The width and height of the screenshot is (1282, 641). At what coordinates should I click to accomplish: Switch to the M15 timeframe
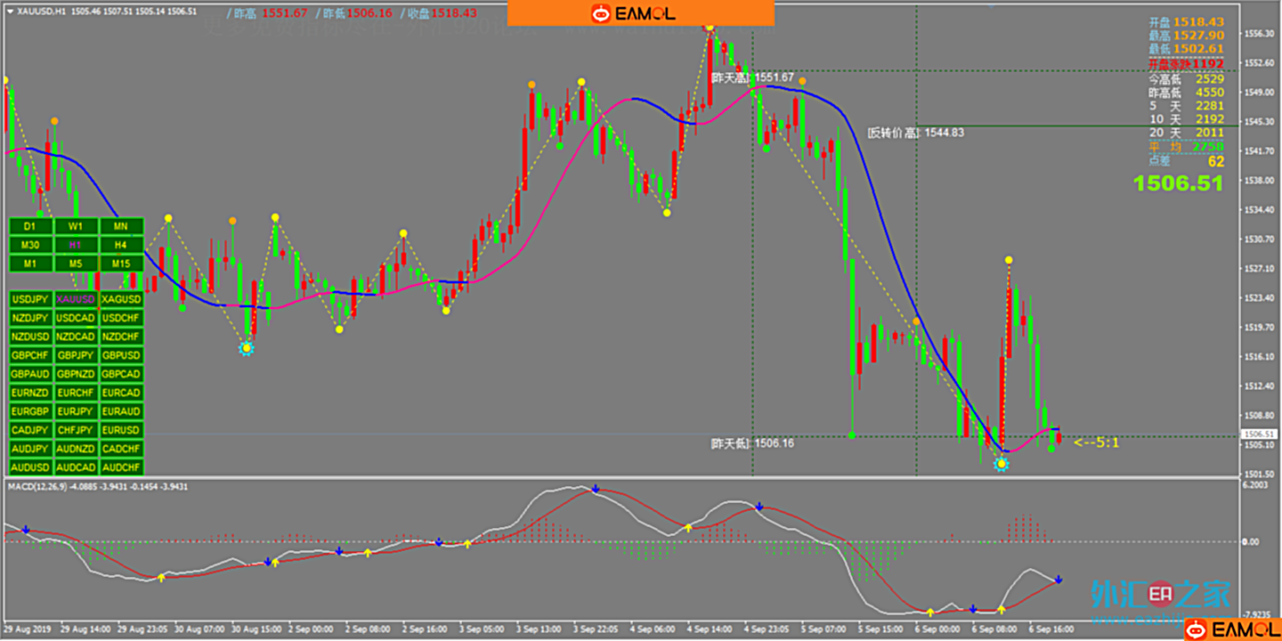click(121, 264)
